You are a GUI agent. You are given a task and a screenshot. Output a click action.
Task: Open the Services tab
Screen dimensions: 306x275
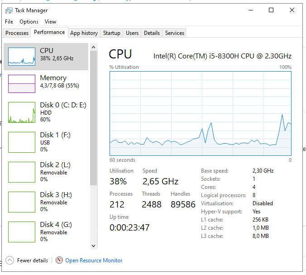pos(175,33)
